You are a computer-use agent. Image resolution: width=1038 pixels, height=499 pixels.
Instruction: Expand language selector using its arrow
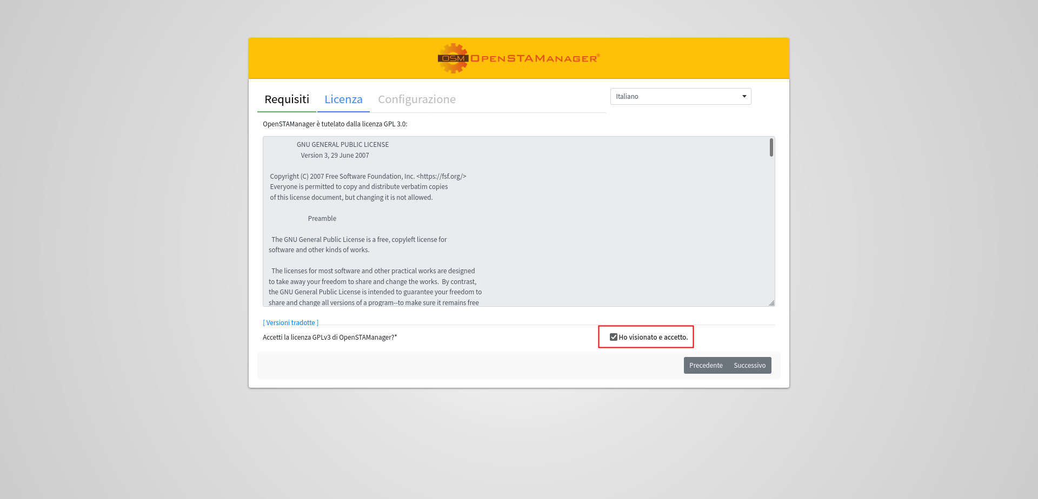[744, 96]
